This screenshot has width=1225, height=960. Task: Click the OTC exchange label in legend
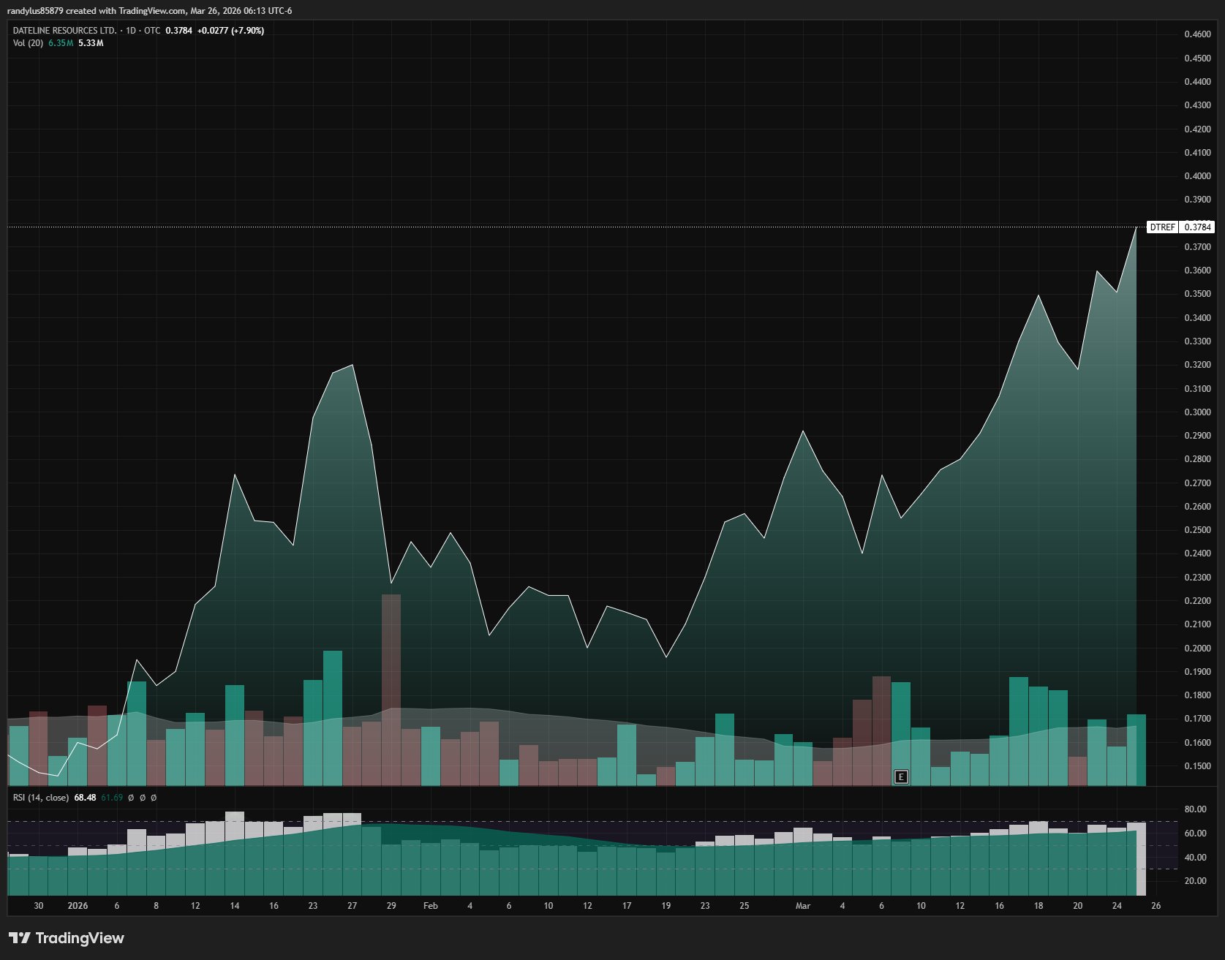coord(152,31)
